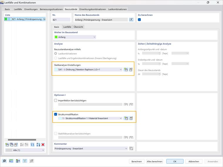Open help search icon at bottom left

point(4,161)
